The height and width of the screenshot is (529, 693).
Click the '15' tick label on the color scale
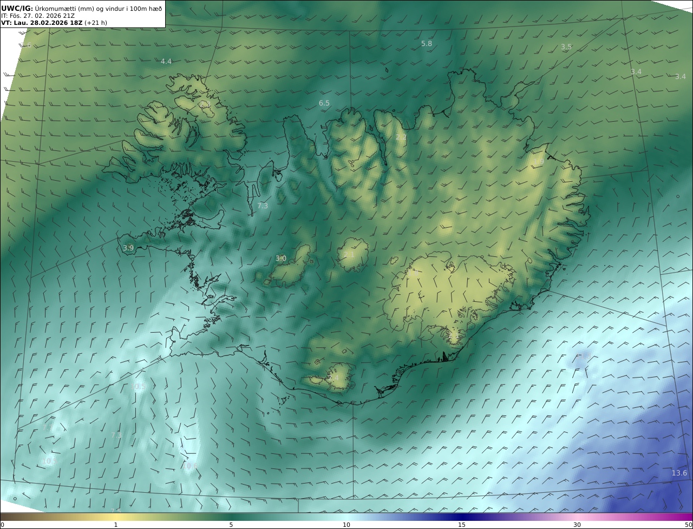coord(462,525)
